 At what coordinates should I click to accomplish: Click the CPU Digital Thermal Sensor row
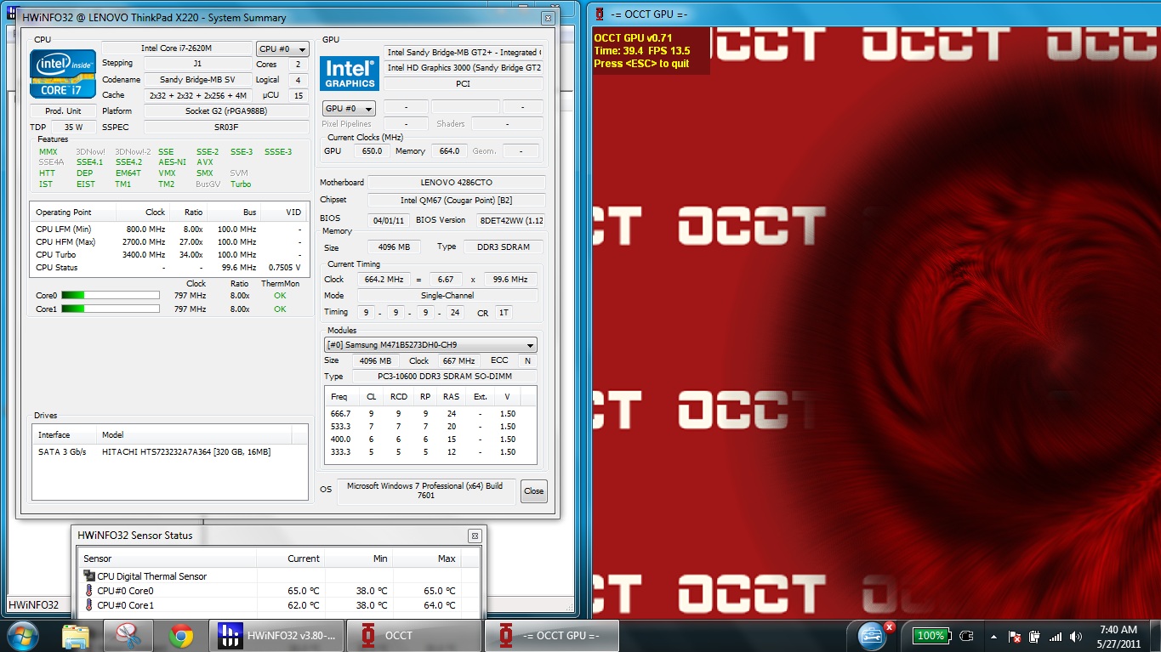279,576
